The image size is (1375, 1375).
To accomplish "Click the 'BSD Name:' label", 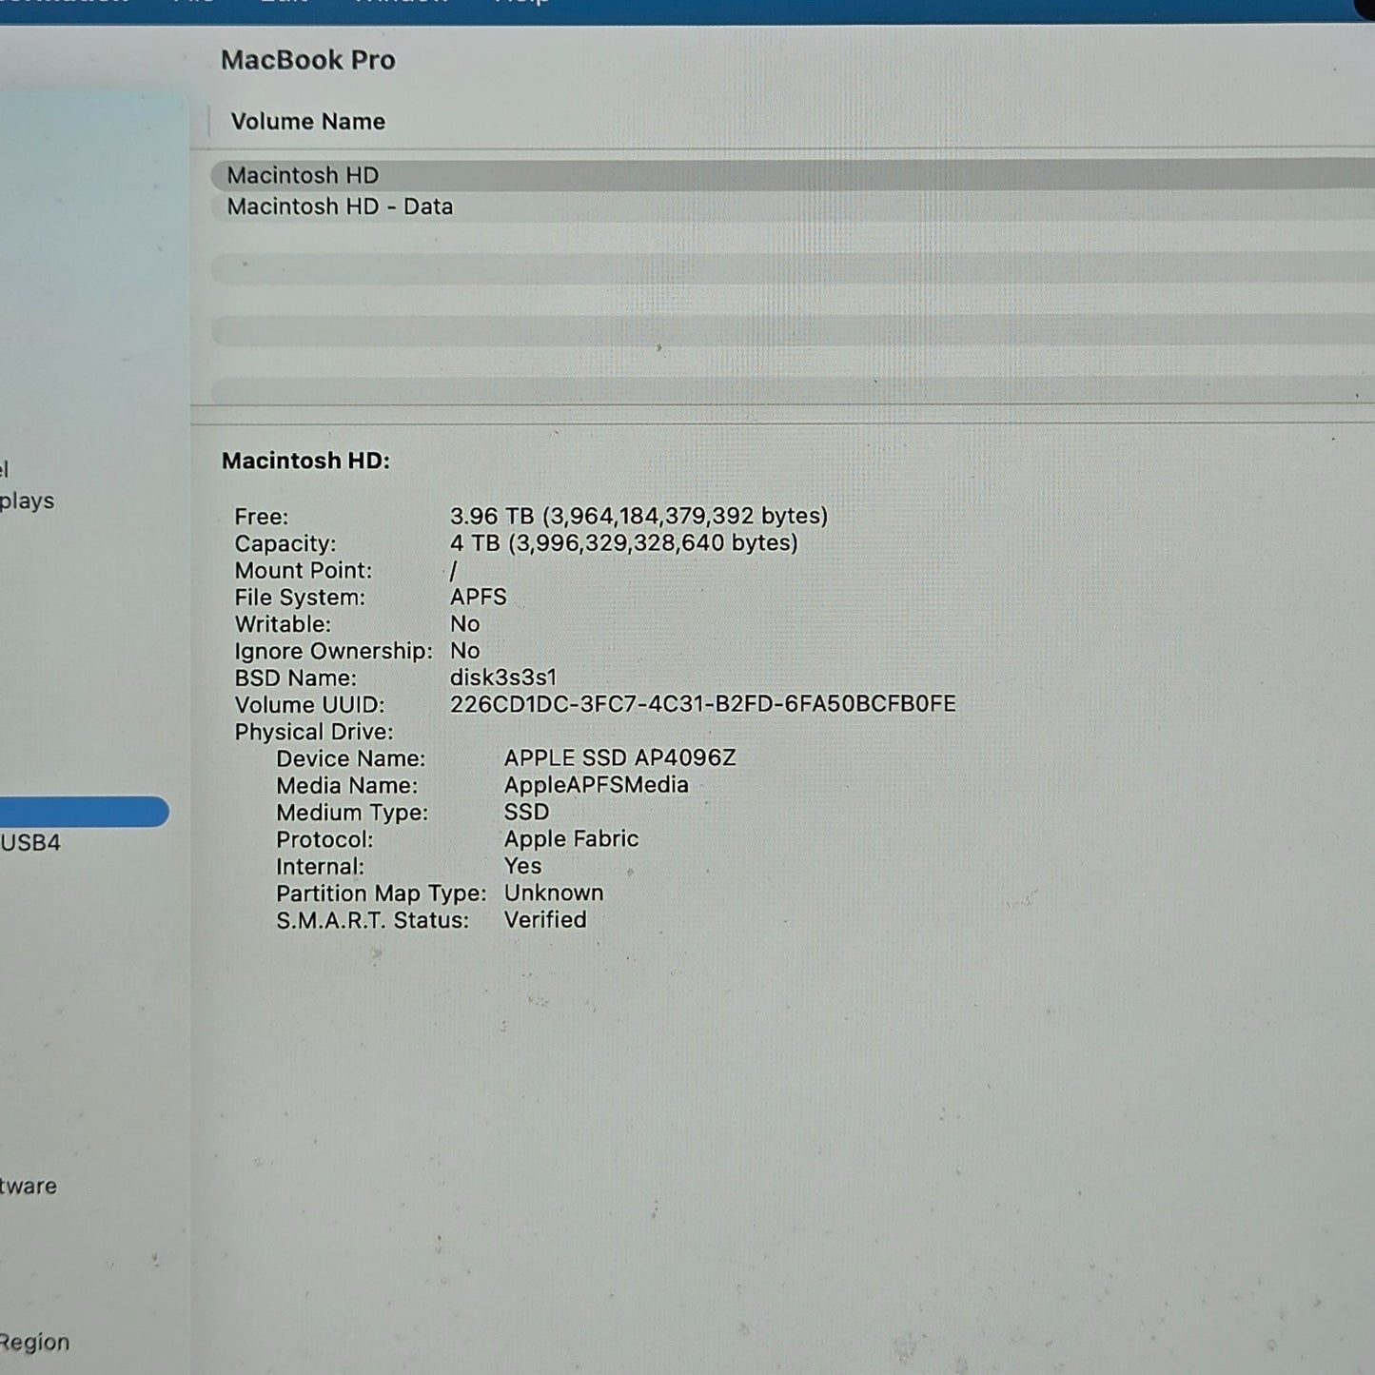I will point(295,678).
